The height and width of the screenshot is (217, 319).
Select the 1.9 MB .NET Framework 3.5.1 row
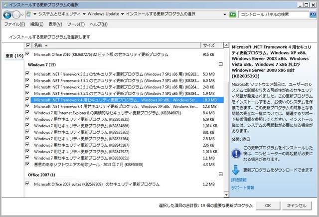click(x=124, y=94)
